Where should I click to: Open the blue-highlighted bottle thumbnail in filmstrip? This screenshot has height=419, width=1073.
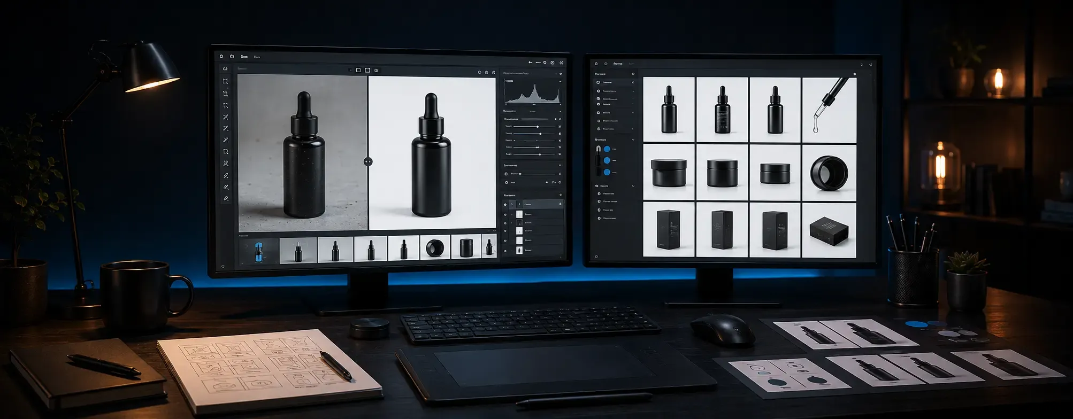tap(259, 250)
